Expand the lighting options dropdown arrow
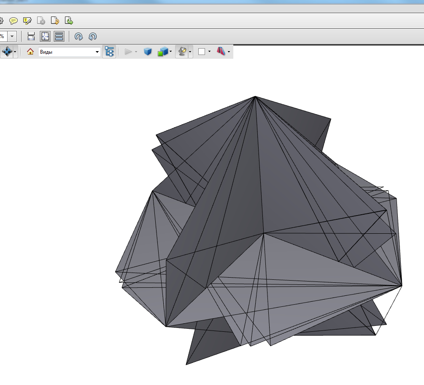The width and height of the screenshot is (424, 385). pyautogui.click(x=190, y=52)
